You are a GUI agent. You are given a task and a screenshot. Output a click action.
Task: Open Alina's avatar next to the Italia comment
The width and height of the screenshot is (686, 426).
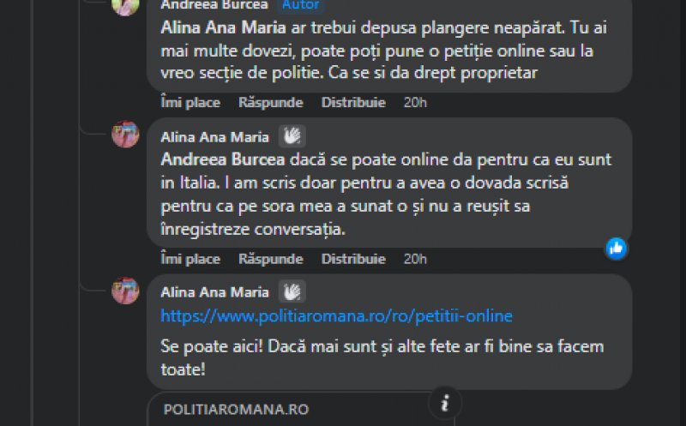pyautogui.click(x=125, y=134)
